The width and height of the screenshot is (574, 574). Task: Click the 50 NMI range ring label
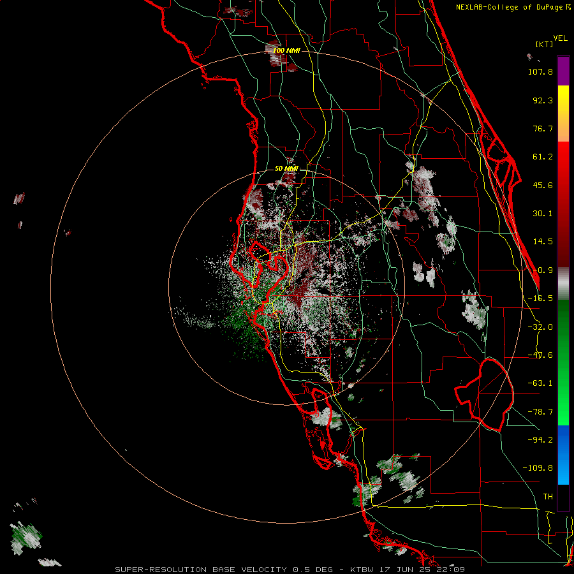(x=286, y=168)
